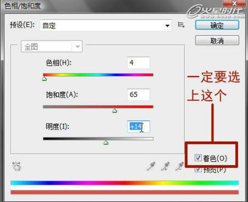Select the eyedropper tool
The height and width of the screenshot is (202, 248).
tap(151, 166)
